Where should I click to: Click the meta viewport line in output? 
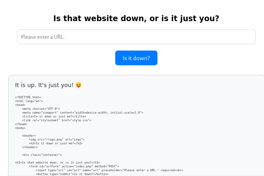pyautogui.click(x=83, y=113)
